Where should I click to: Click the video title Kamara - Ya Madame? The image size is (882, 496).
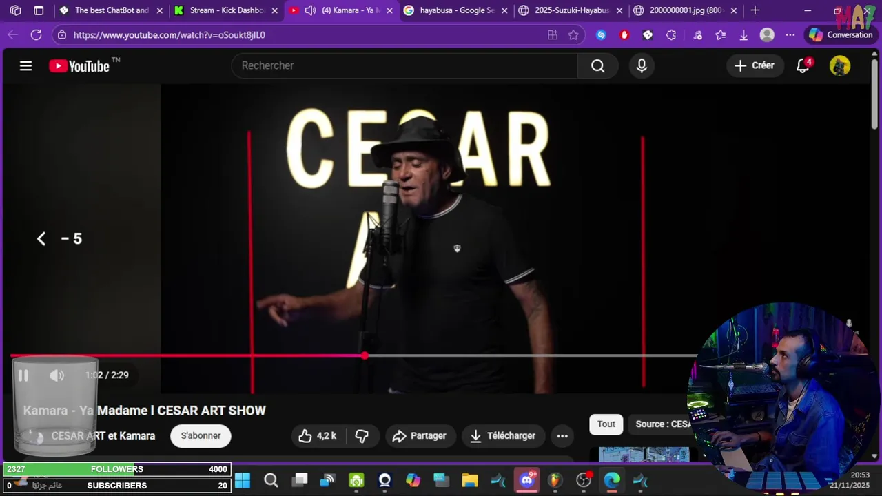click(x=145, y=411)
